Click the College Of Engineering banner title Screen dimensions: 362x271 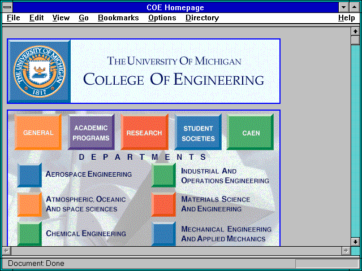(174, 79)
